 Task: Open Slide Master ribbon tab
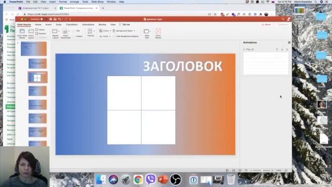pos(24,24)
